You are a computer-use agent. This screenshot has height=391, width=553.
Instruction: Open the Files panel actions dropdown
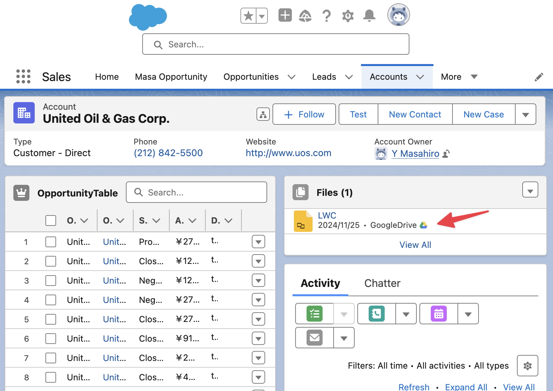[x=530, y=190]
